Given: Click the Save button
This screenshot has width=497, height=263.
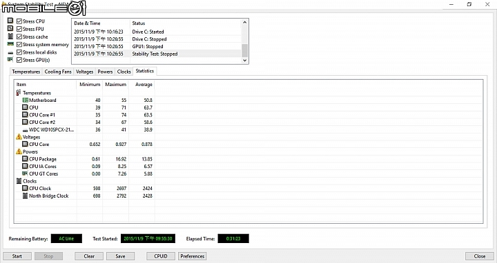Looking at the screenshot, I should [x=120, y=256].
